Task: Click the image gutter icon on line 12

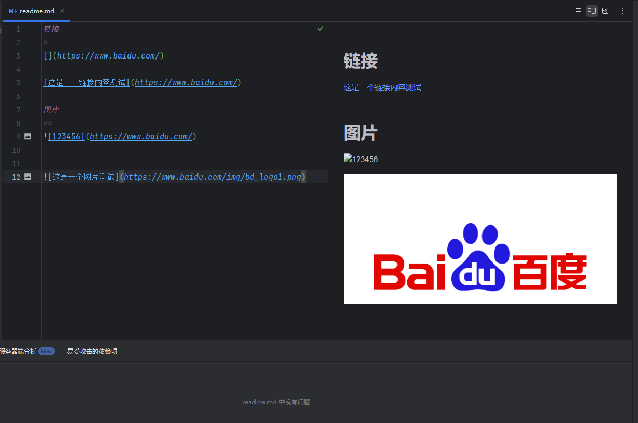Action: (27, 177)
